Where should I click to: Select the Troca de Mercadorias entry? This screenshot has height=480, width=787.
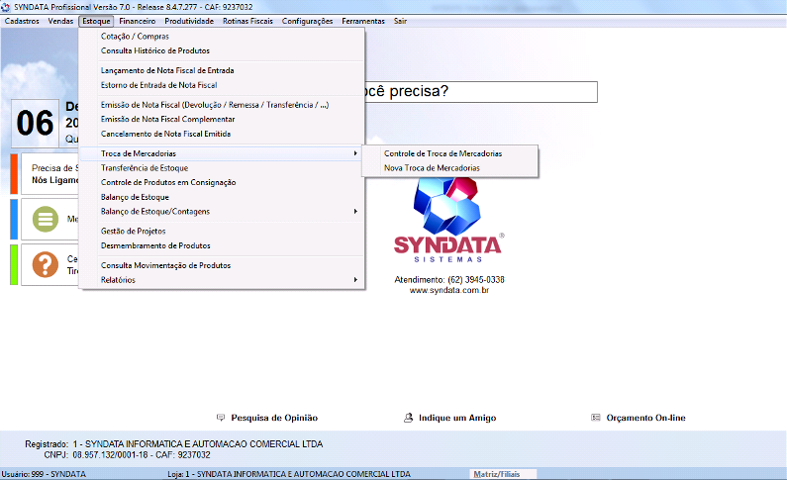(222, 153)
